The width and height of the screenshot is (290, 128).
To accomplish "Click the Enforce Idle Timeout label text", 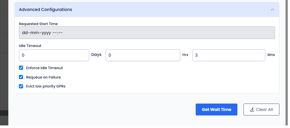I will tap(44, 68).
